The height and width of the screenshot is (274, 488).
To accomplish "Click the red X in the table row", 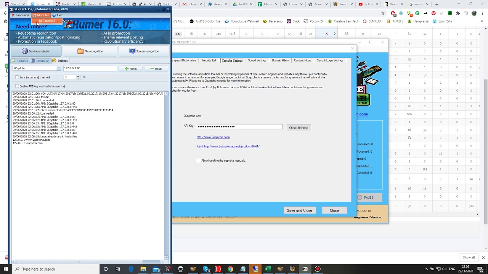I will click(326, 34).
